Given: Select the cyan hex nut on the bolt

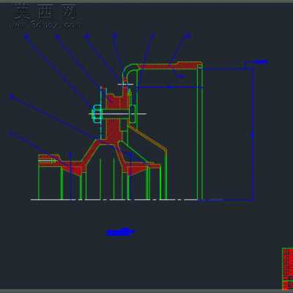Looking at the screenshot, I should pyautogui.click(x=97, y=114).
